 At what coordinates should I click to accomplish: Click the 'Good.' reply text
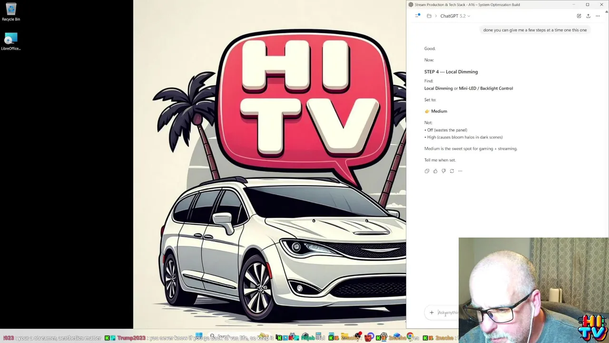coord(430,49)
